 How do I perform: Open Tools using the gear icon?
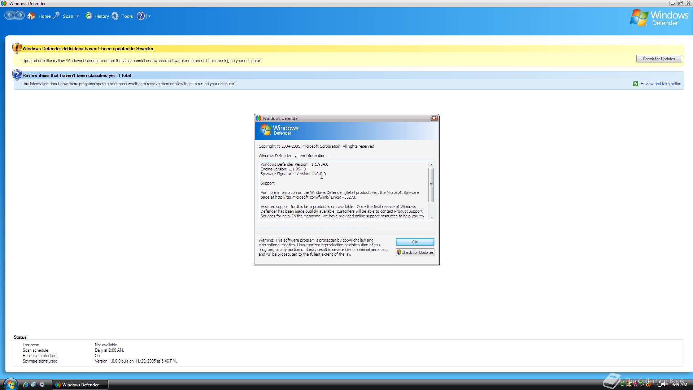[x=115, y=16]
